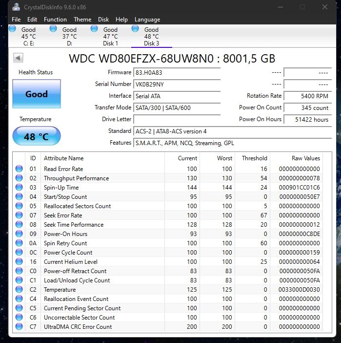The width and height of the screenshot is (341, 343).
Task: Click status orb for Reallocation Event Count row
Action: pyautogui.click(x=19, y=299)
